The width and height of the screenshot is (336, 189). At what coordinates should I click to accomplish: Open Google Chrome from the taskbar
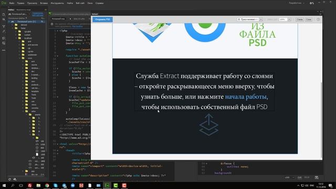(47, 185)
